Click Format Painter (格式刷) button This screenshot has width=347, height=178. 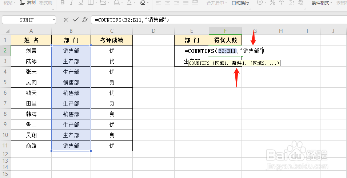pyautogui.click(x=46, y=3)
